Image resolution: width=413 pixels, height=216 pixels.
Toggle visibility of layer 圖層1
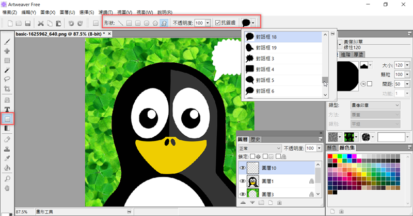242,181
